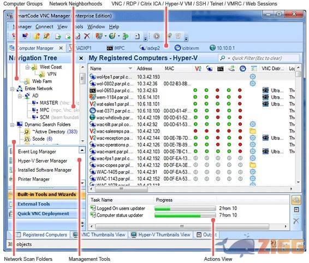The image size is (309, 263).
Task: Open the Built-in Tools and Wizards section
Action: [47, 194]
